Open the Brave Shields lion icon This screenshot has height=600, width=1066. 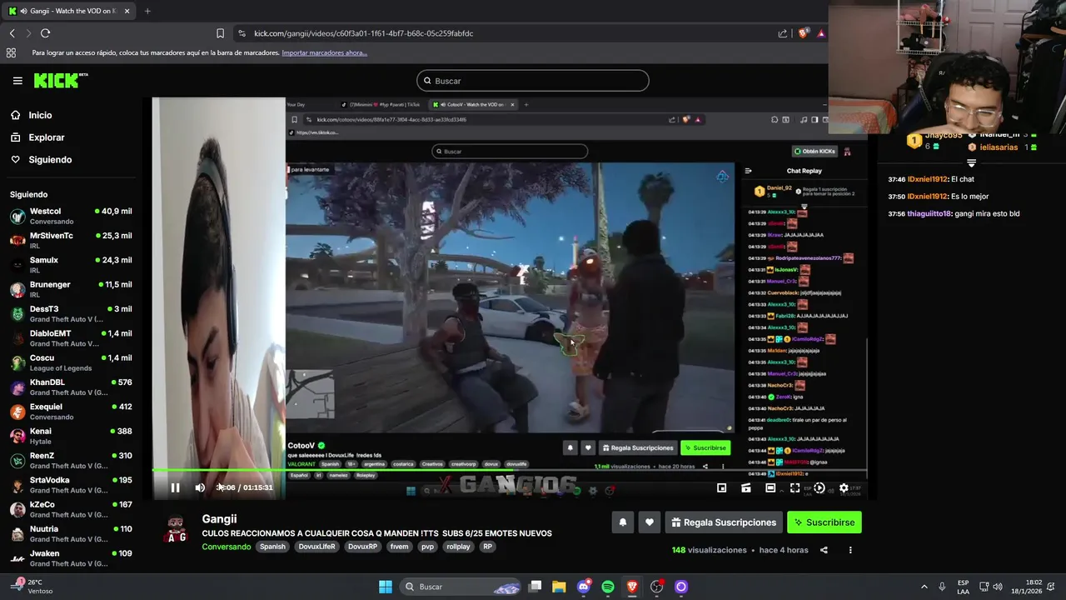tap(803, 33)
